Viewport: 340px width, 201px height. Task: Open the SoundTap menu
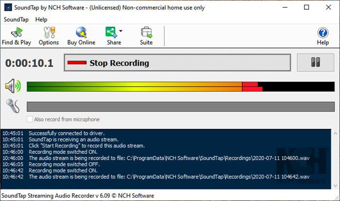[17, 19]
